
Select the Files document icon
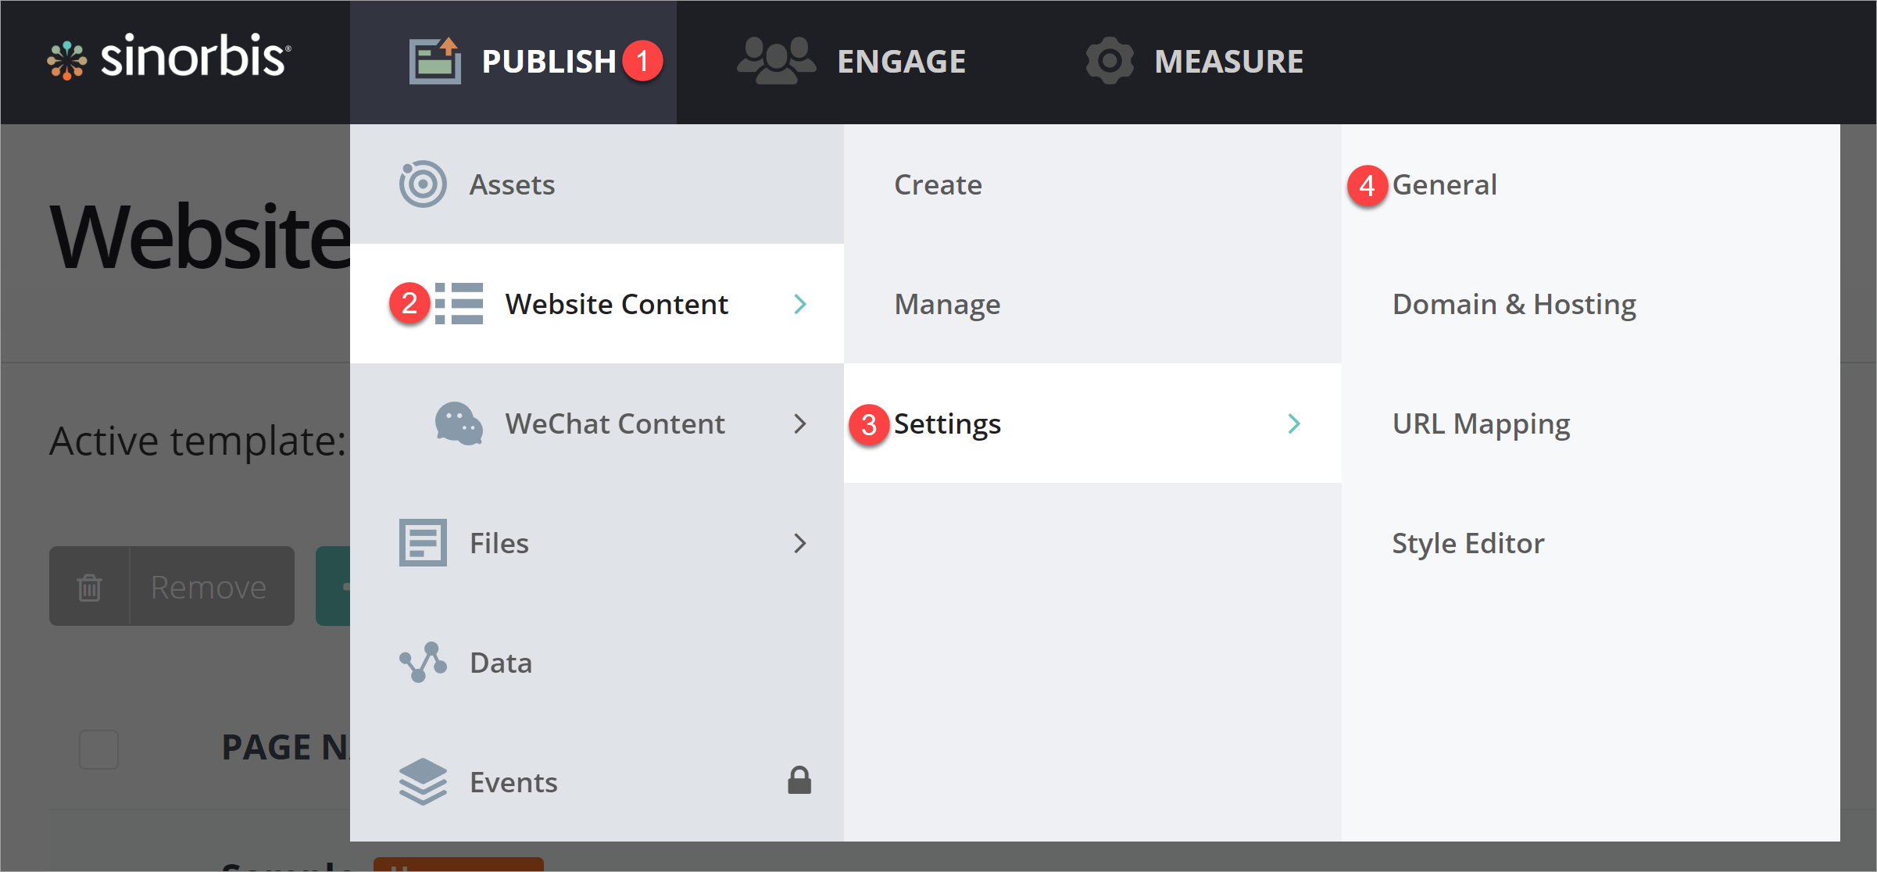(x=422, y=542)
